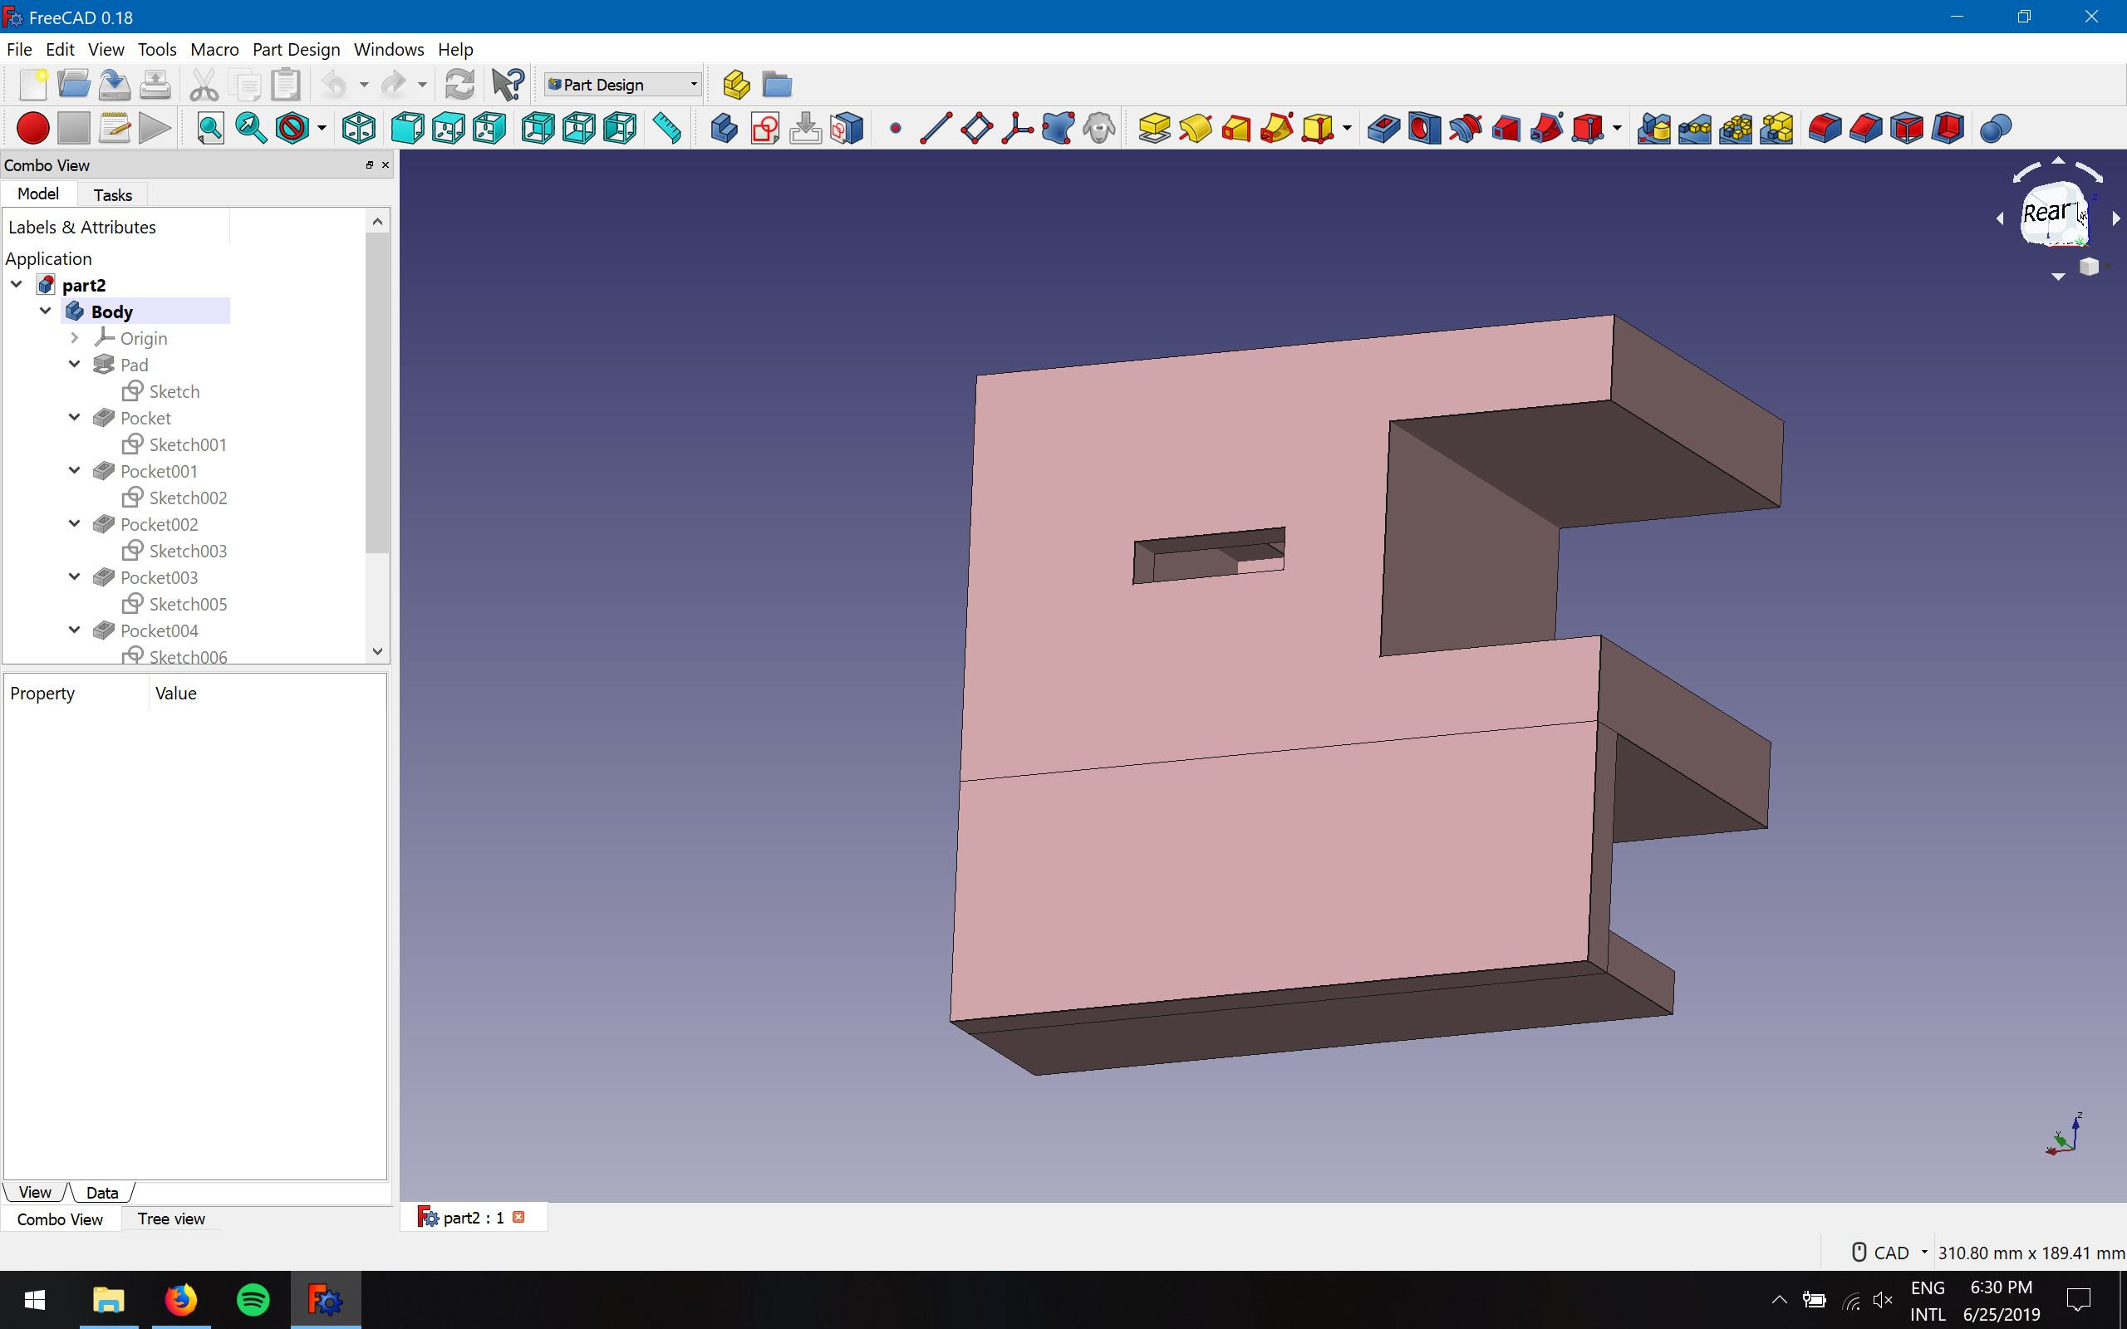The image size is (2127, 1329).
Task: Switch to the Tasks tab
Action: [x=112, y=194]
